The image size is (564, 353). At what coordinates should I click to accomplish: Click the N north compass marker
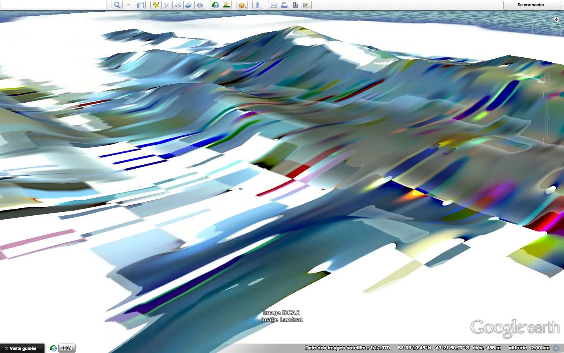[557, 20]
